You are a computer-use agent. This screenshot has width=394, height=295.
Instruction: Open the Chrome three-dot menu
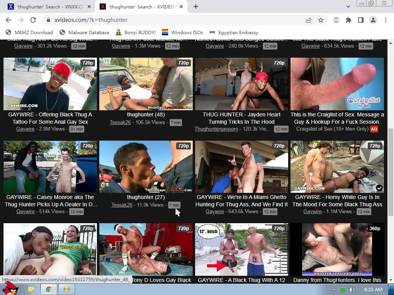click(x=386, y=20)
